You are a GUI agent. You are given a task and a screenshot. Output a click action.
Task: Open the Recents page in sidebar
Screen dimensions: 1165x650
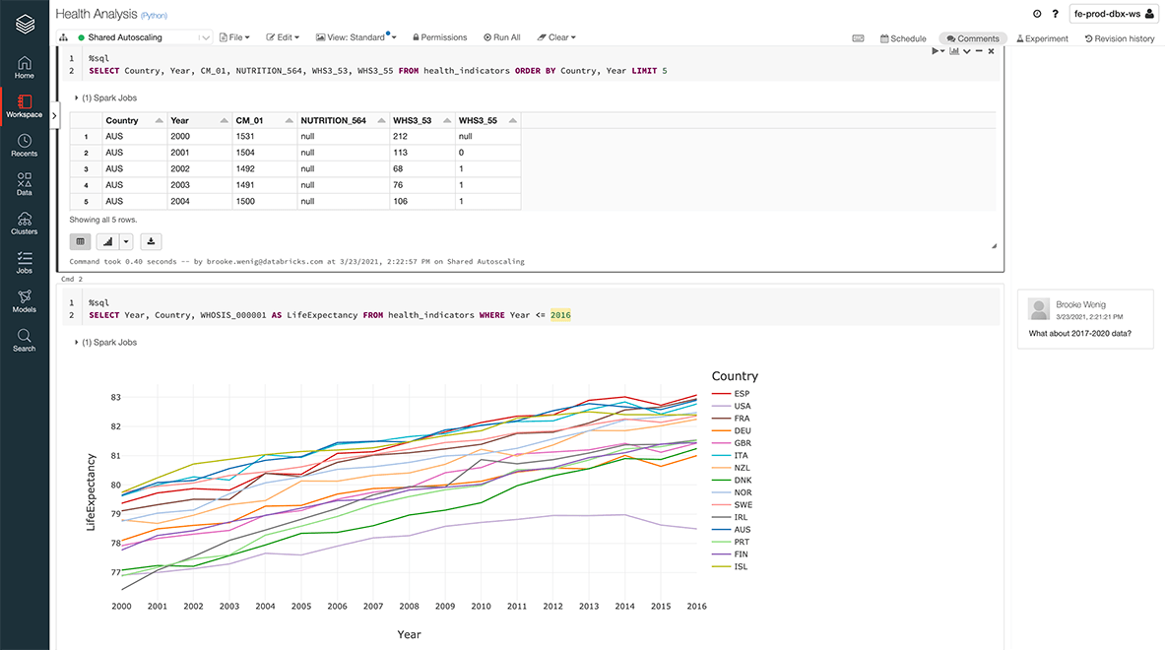[x=24, y=146]
